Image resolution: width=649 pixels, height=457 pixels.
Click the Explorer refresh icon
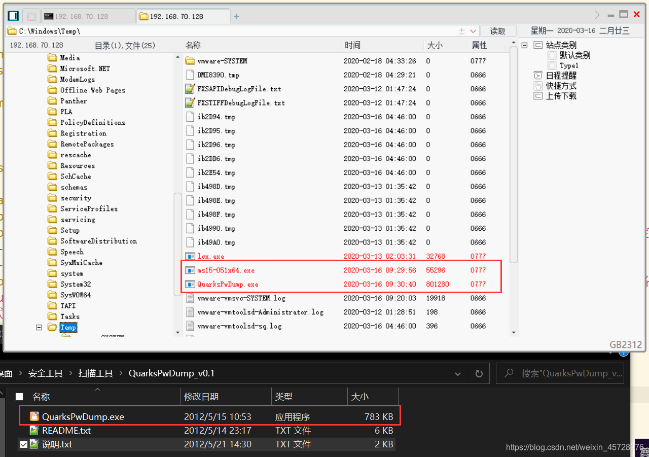479,374
